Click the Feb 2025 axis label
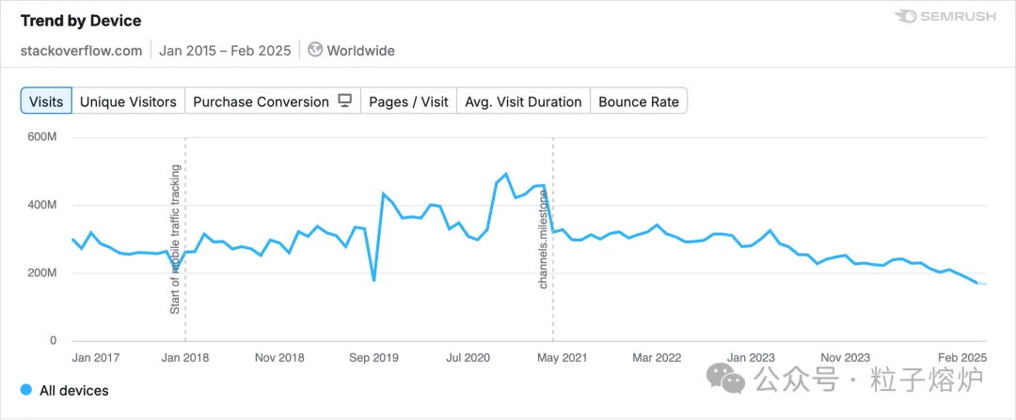Viewport: 1016px width, 420px height. 961,357
